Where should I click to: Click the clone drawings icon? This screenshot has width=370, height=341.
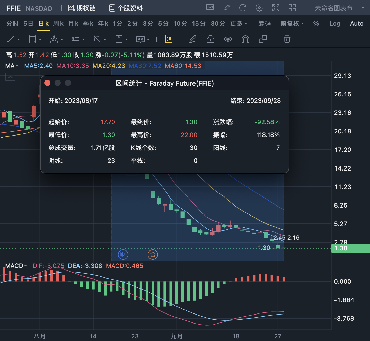click(x=263, y=39)
